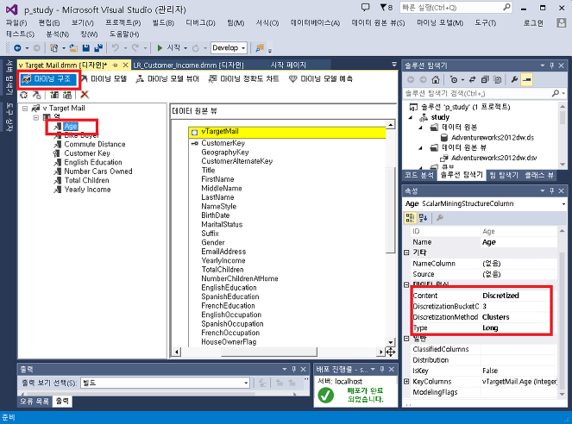
Task: Click Home icon in Solution Explorer toolbar
Action: (x=435, y=79)
